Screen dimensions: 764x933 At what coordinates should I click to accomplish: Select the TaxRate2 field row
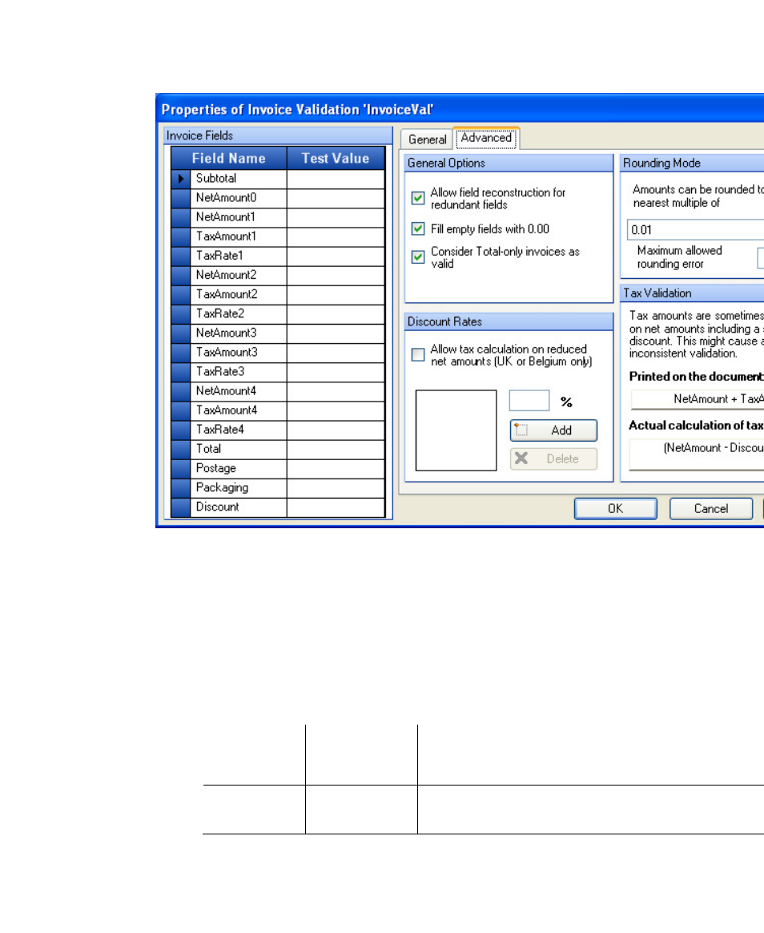coord(239,313)
